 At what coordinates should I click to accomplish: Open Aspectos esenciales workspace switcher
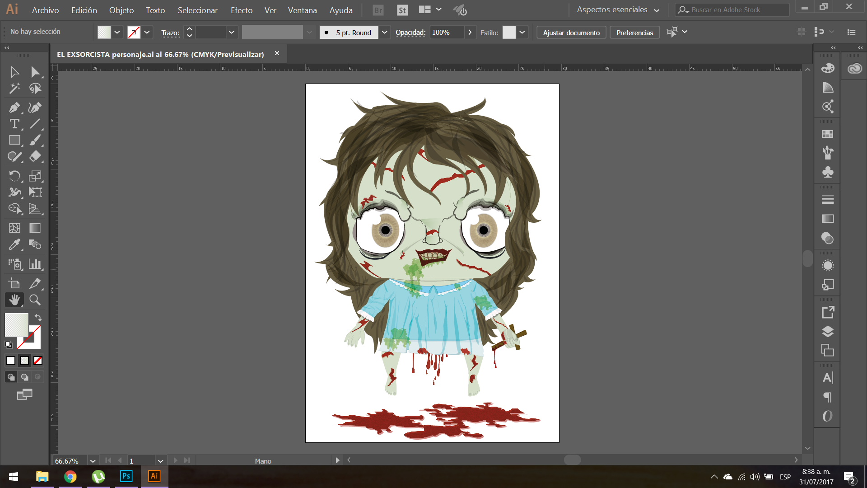click(x=618, y=9)
